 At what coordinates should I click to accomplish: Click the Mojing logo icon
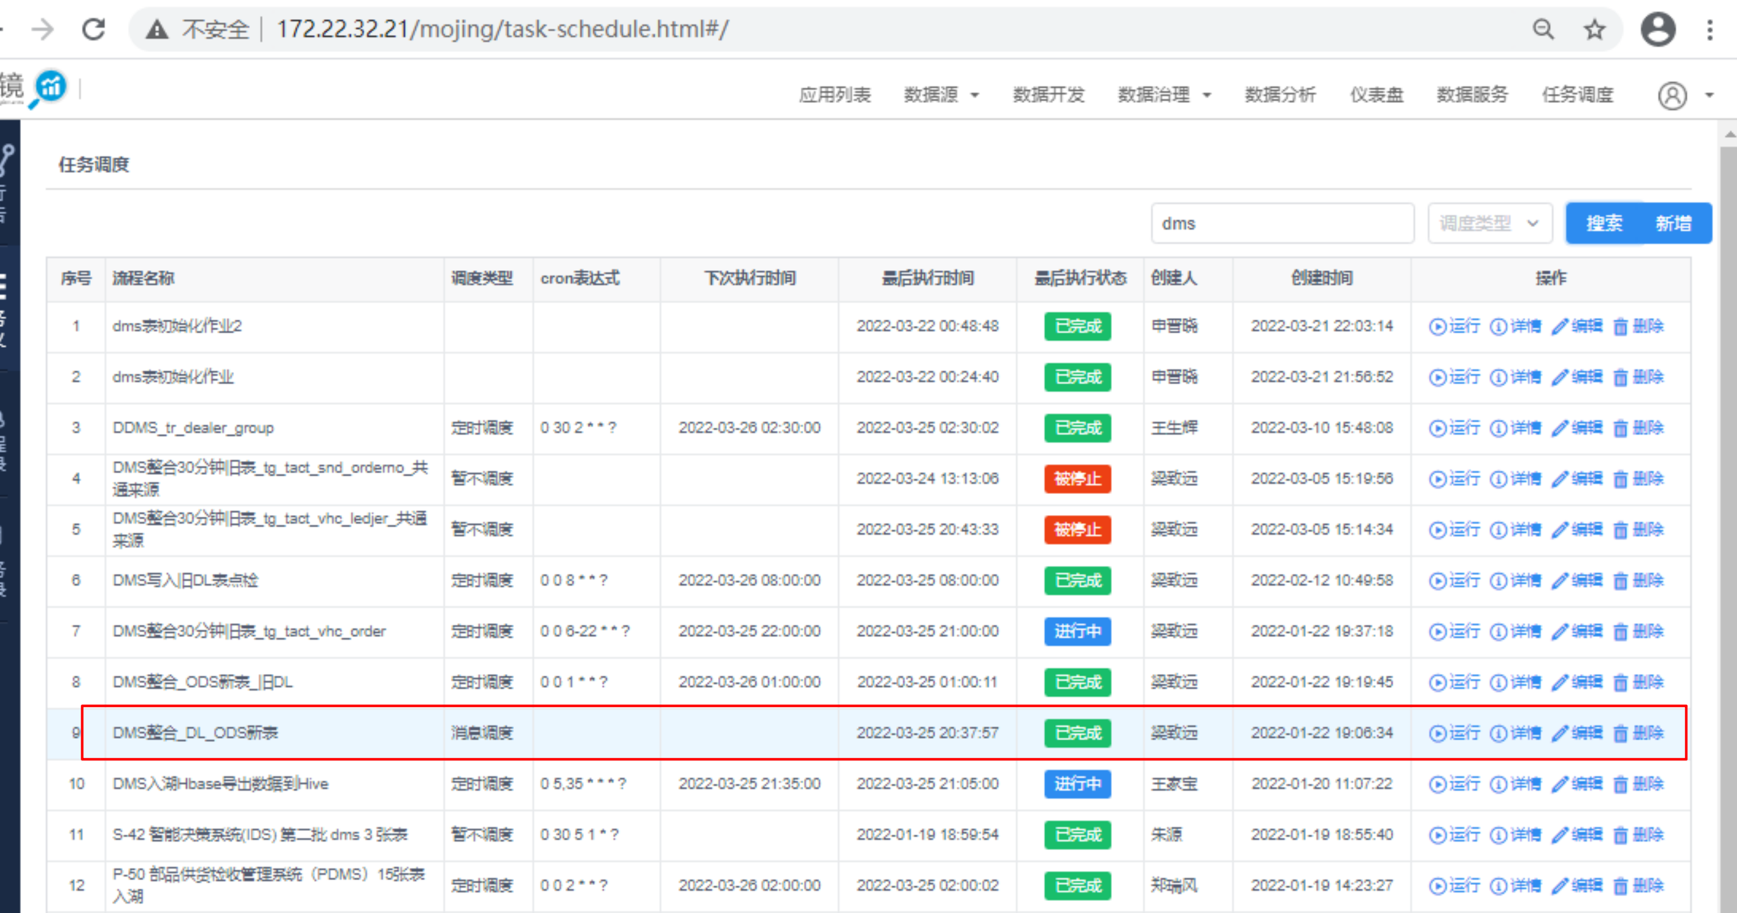tap(51, 87)
